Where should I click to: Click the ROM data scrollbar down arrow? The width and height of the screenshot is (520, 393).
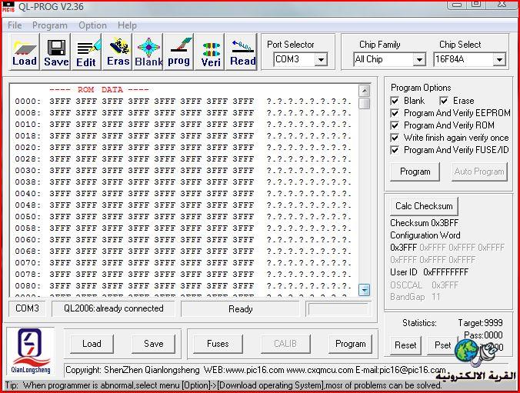point(364,290)
